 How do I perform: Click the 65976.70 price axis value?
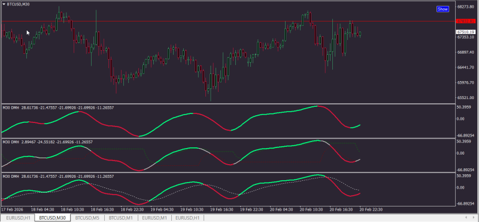pyautogui.click(x=466, y=82)
